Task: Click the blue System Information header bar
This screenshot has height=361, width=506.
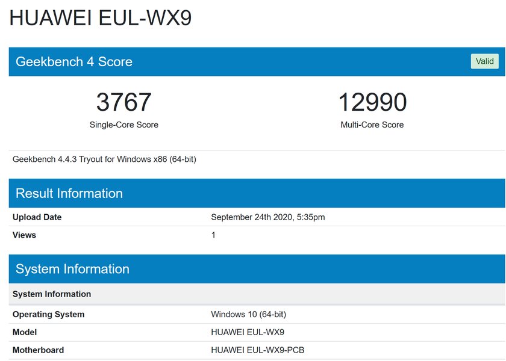Action: pos(257,269)
